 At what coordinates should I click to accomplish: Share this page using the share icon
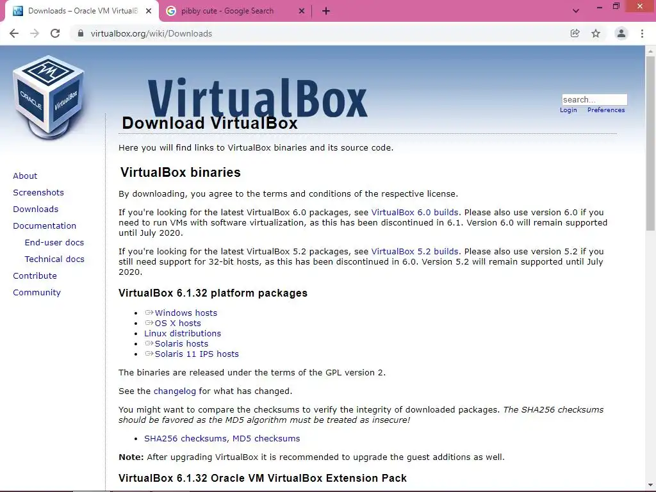click(x=575, y=33)
